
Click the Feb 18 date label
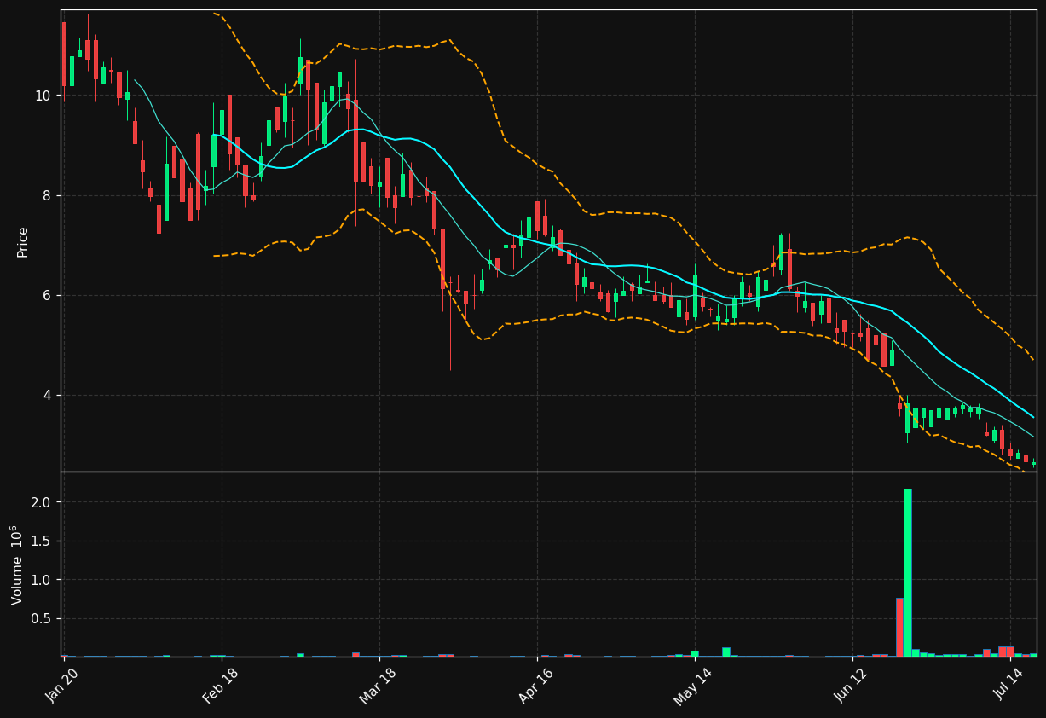pyautogui.click(x=221, y=685)
